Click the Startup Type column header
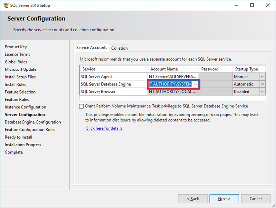Screen dimensions: 276x208 pos(246,69)
